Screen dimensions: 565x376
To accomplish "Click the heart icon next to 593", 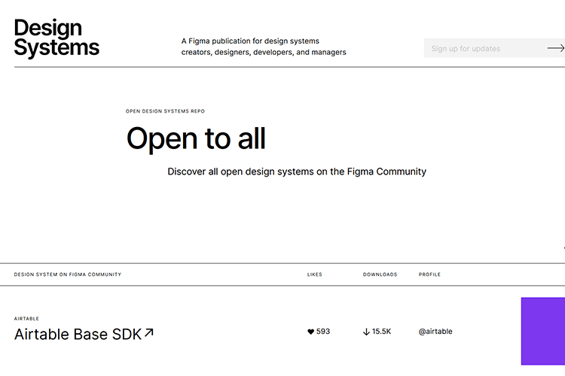I will (x=310, y=332).
